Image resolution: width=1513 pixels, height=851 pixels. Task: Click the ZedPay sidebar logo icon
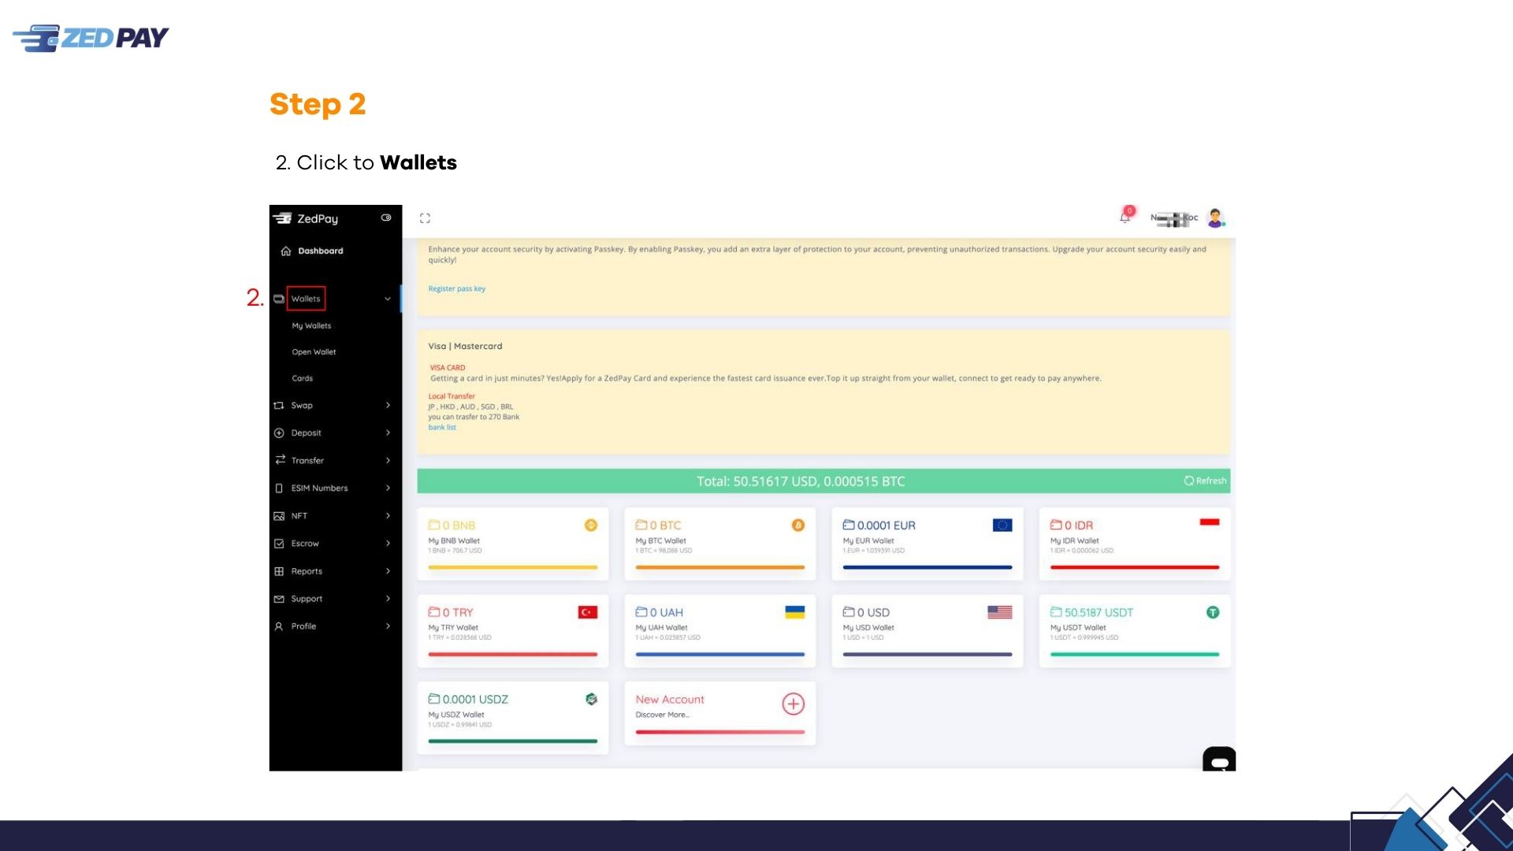[x=283, y=218]
